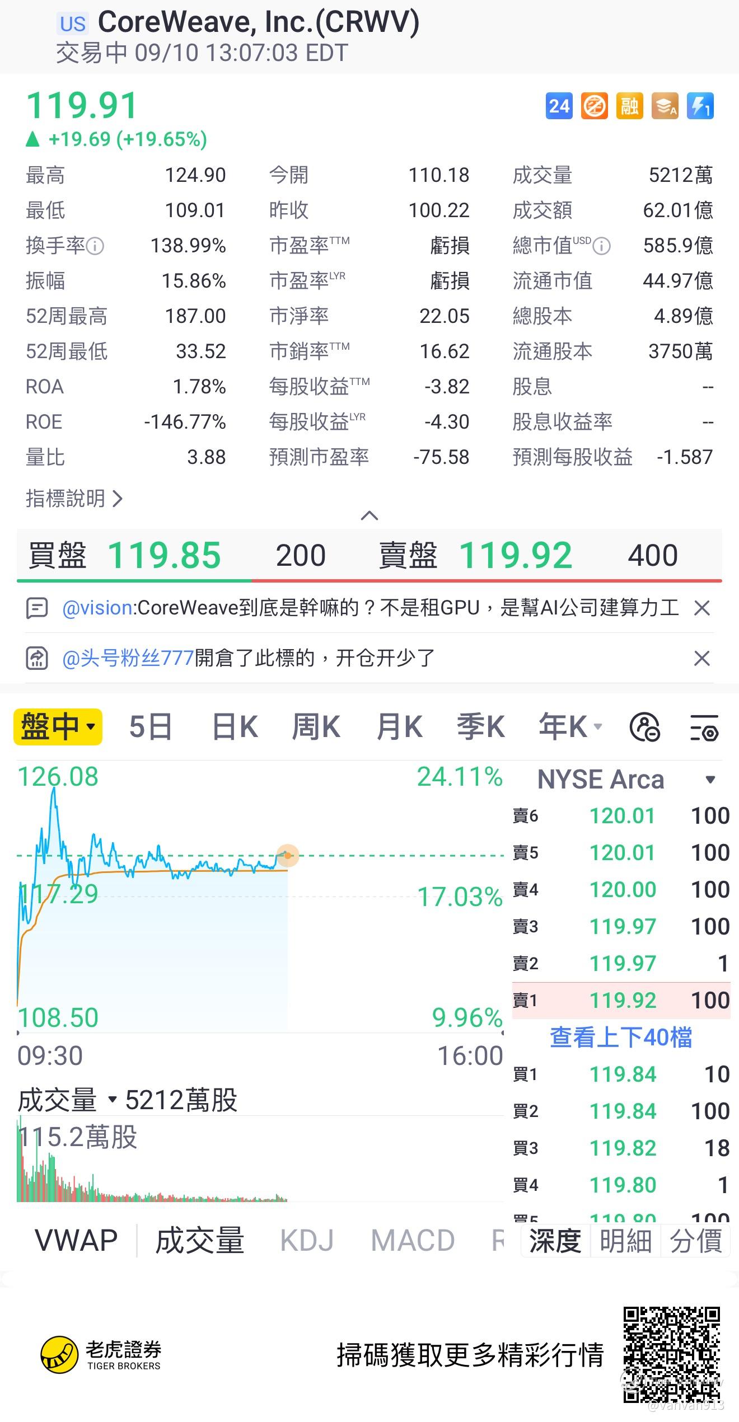Switch to the 周K chart tab
Screen dimensions: 739x1422
[316, 727]
